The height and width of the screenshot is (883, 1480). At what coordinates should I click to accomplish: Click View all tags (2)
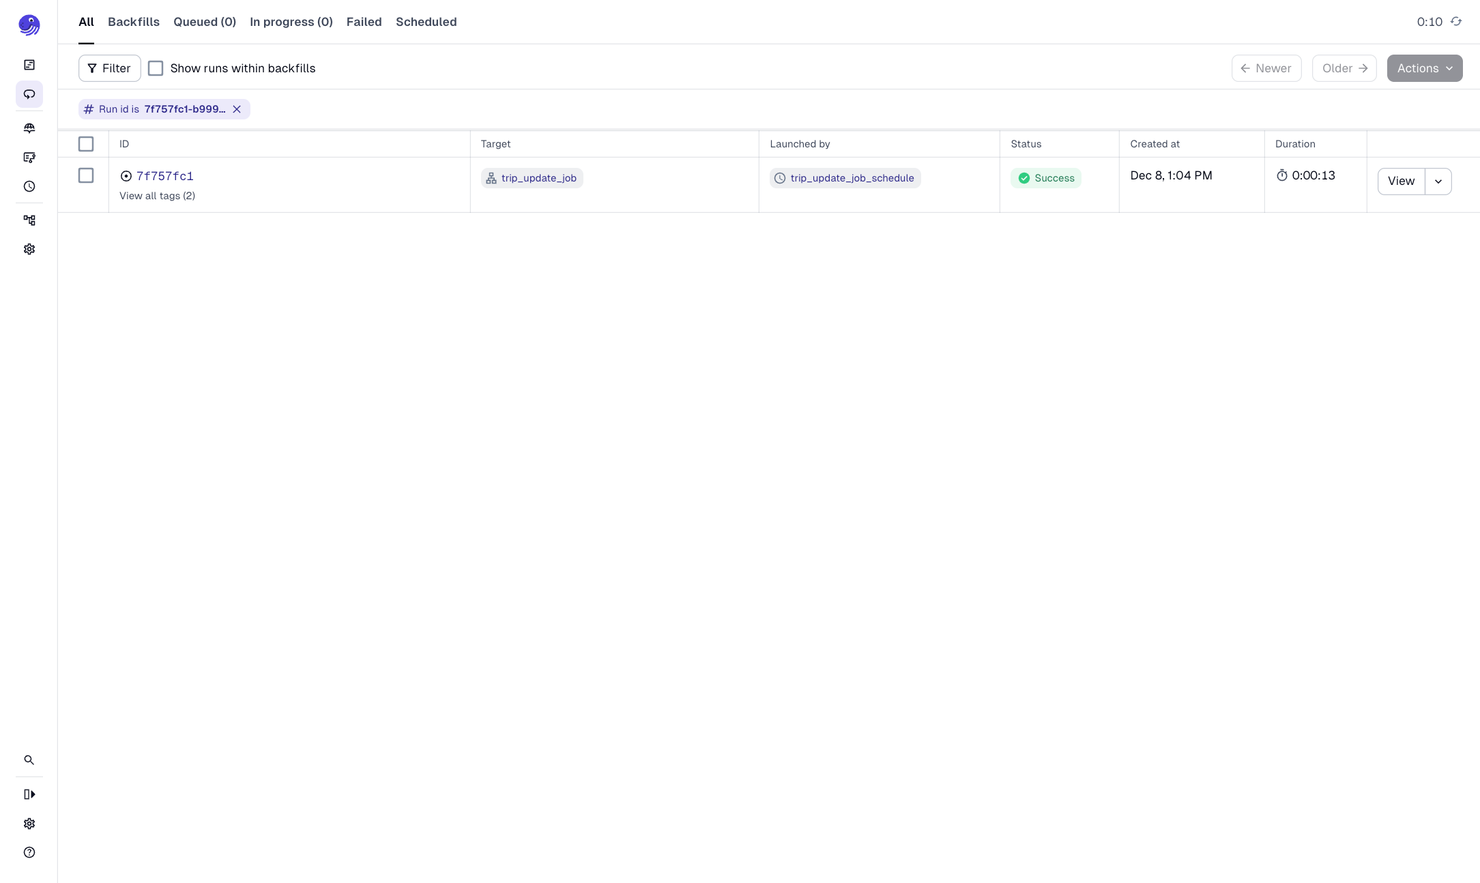pyautogui.click(x=157, y=196)
